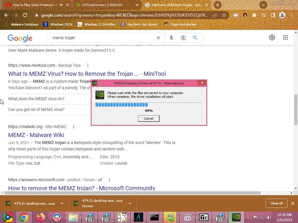Toggle the Chrome side panel
Viewport: 298px width, 223px height.
(x=273, y=15)
